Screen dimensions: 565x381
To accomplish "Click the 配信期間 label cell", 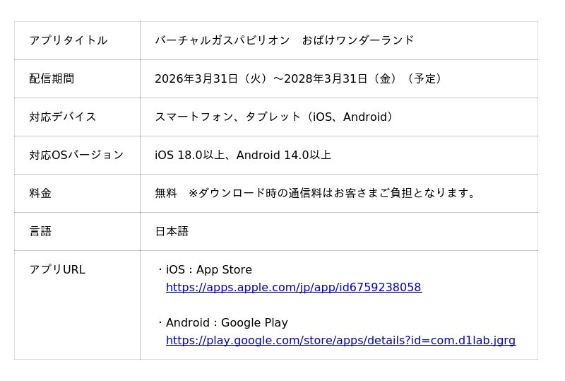I will (52, 78).
